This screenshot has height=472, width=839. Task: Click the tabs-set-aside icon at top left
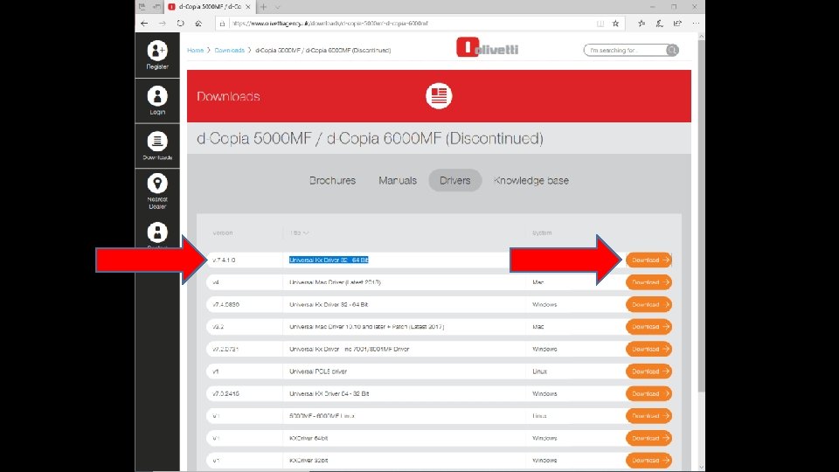click(142, 7)
